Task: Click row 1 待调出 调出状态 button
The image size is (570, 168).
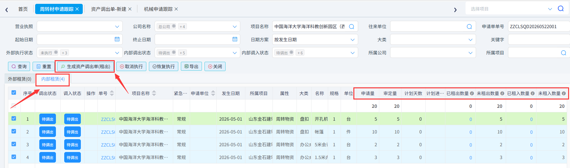Action: point(48,119)
